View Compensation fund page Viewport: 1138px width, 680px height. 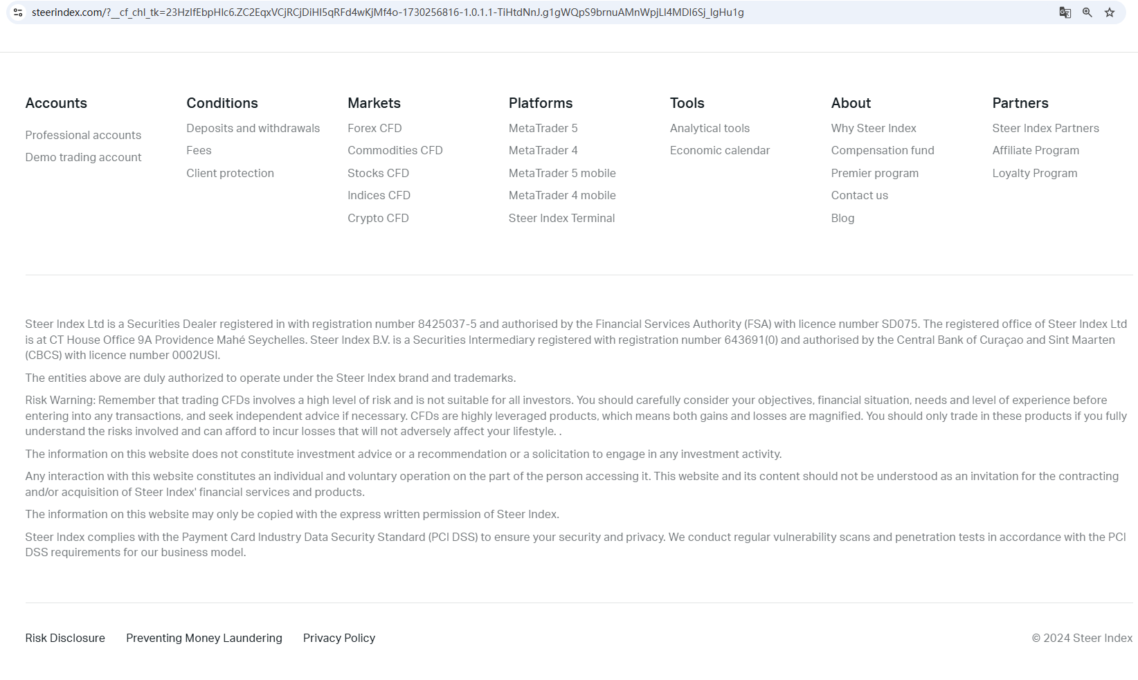pos(882,150)
